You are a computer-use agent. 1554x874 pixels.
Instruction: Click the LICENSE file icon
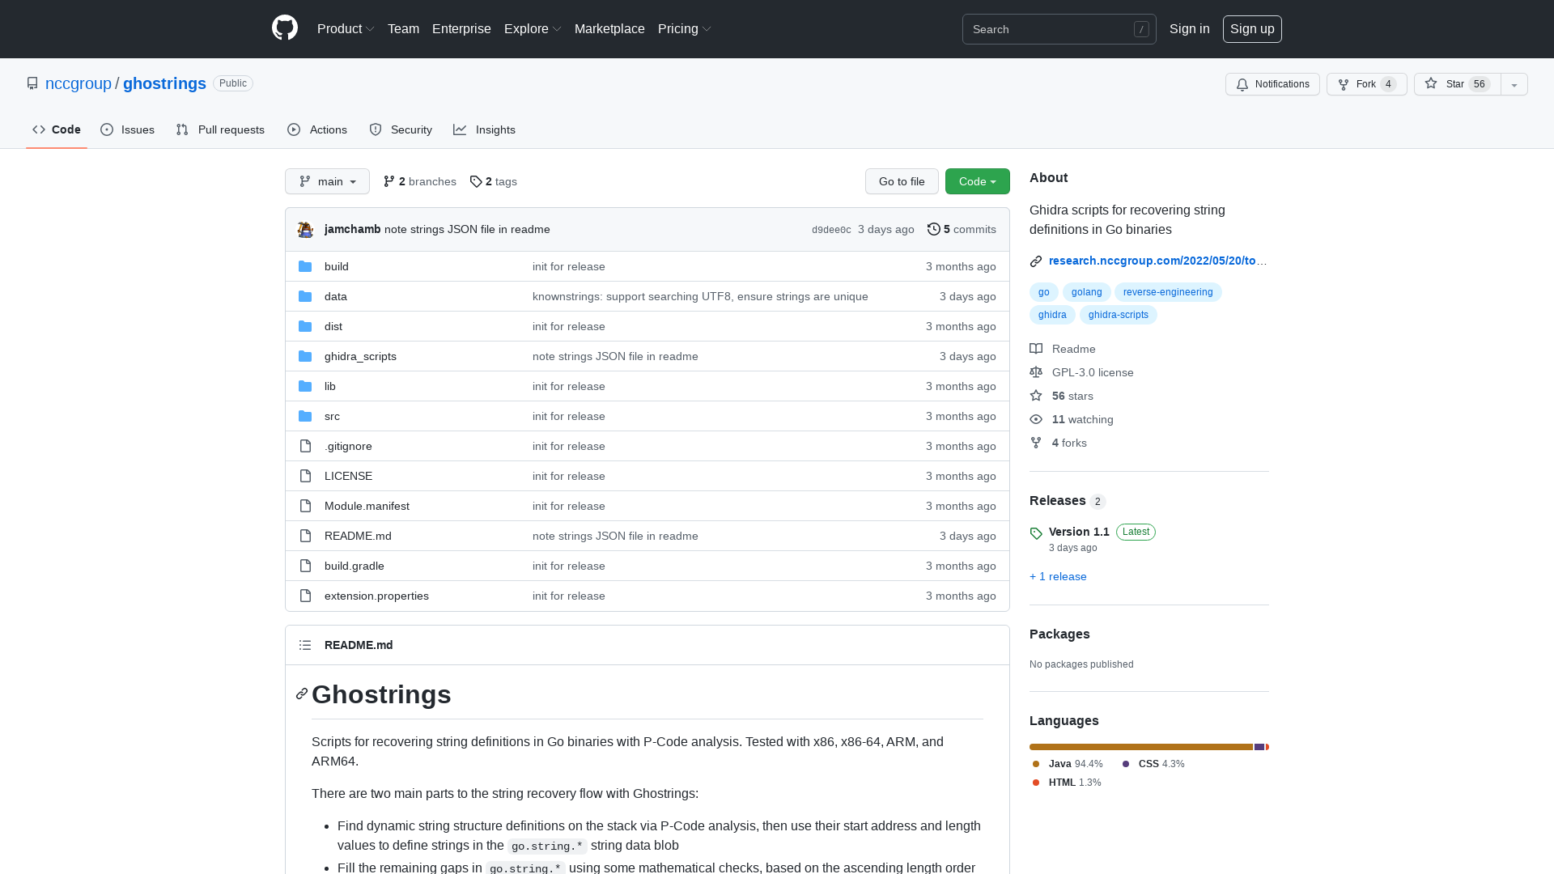(305, 476)
